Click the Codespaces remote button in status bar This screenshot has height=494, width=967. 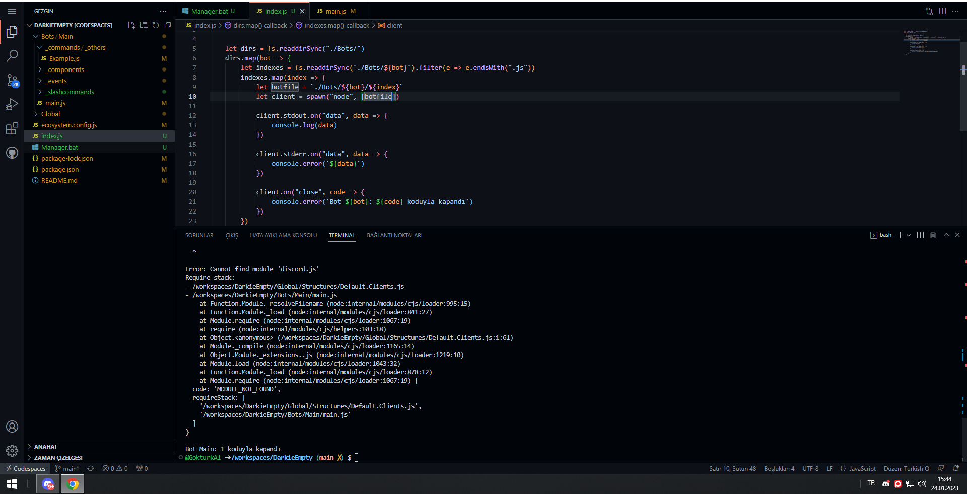pos(25,469)
